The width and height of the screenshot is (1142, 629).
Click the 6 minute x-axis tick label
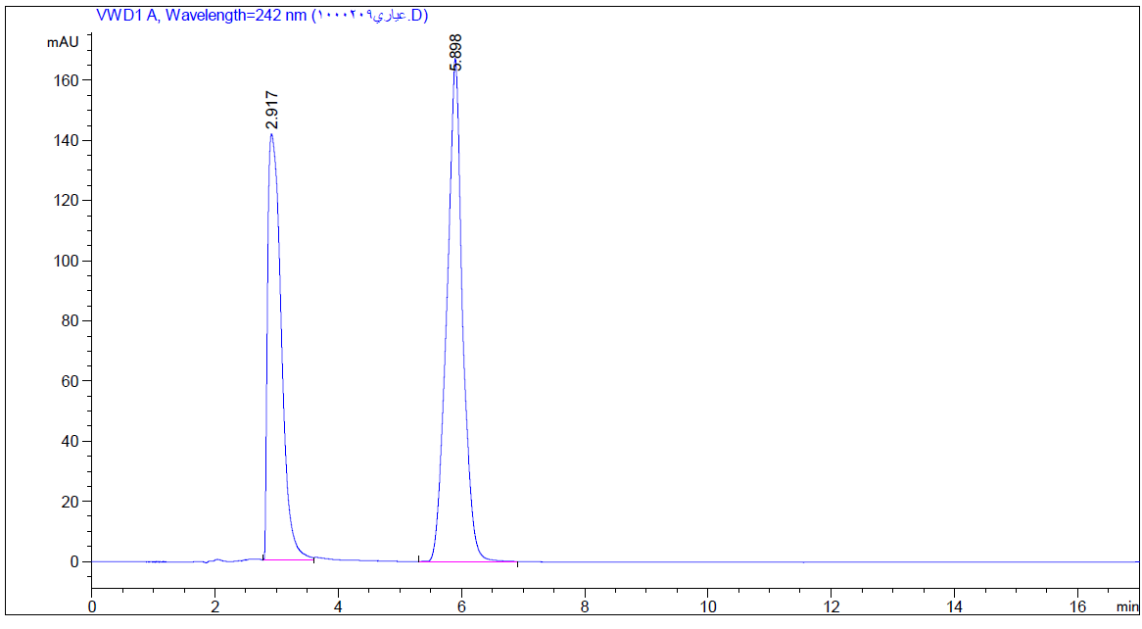(x=461, y=606)
